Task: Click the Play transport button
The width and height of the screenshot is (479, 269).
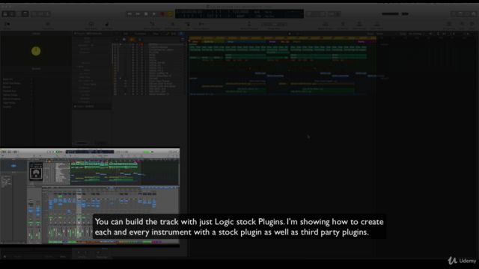Action: click(154, 13)
